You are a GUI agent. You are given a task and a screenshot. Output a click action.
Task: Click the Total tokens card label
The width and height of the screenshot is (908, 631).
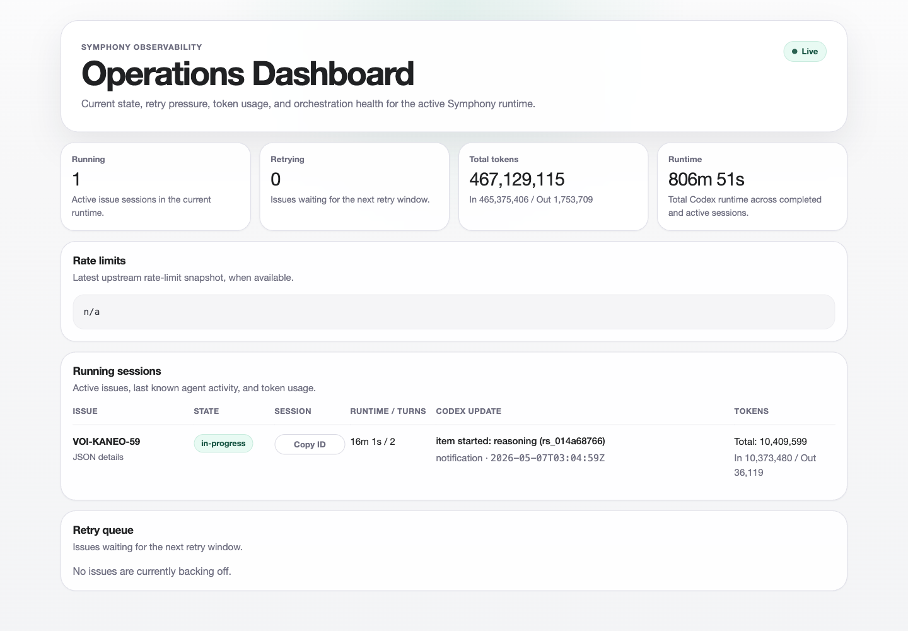(x=494, y=159)
